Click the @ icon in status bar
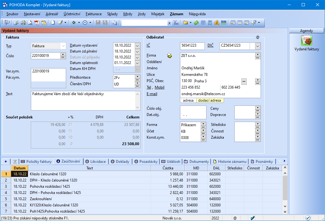 [x=235, y=218]
